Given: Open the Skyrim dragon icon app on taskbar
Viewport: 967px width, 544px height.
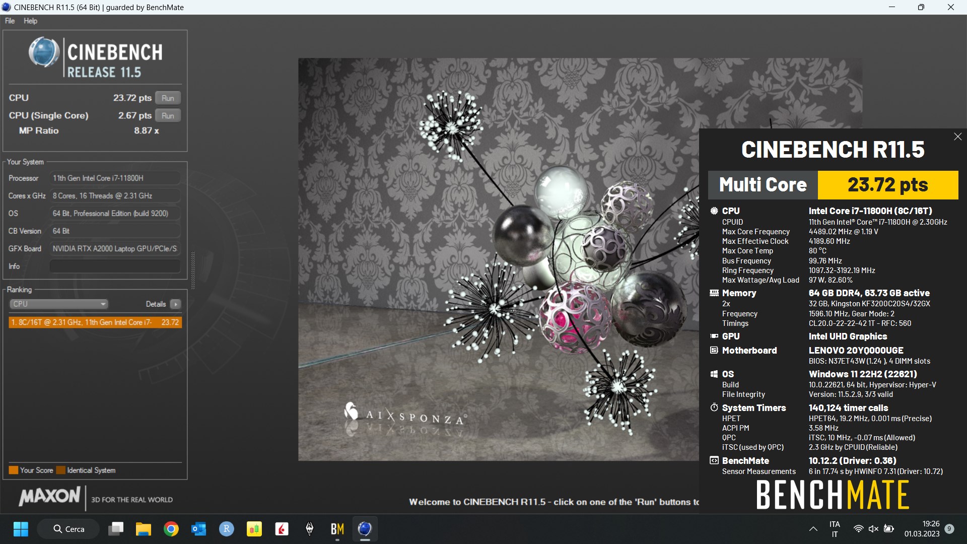Looking at the screenshot, I should 310,529.
